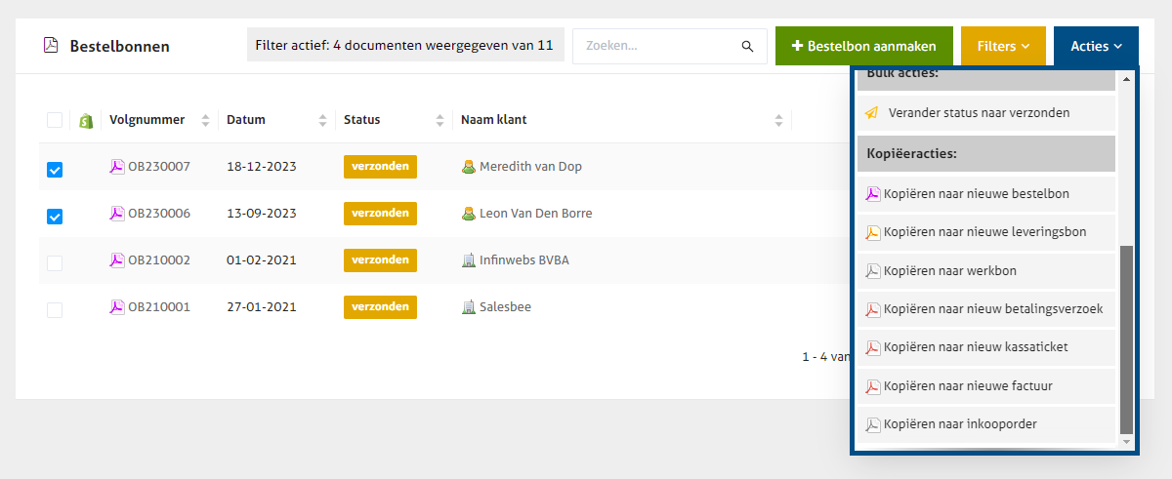Sort the table by Volgnummer column arrows
The width and height of the screenshot is (1172, 479).
pyautogui.click(x=205, y=121)
